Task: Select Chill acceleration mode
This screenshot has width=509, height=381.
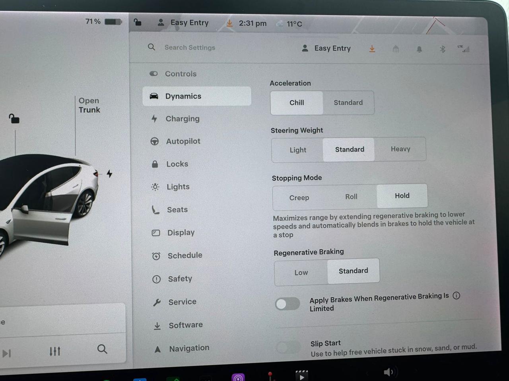Action: [297, 103]
